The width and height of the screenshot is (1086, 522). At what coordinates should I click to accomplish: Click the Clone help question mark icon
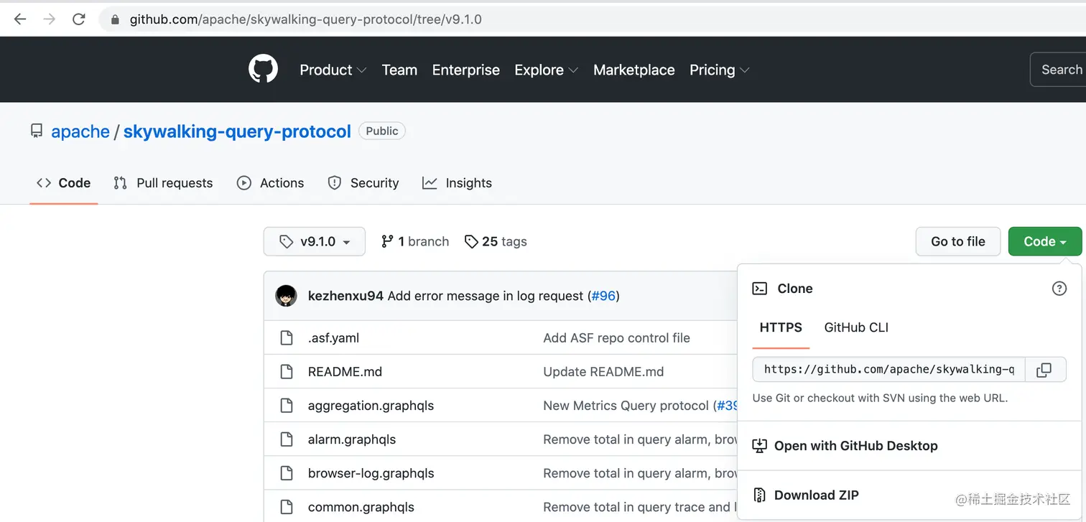pyautogui.click(x=1059, y=289)
